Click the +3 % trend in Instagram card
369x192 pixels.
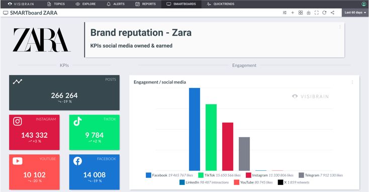pyautogui.click(x=35, y=141)
